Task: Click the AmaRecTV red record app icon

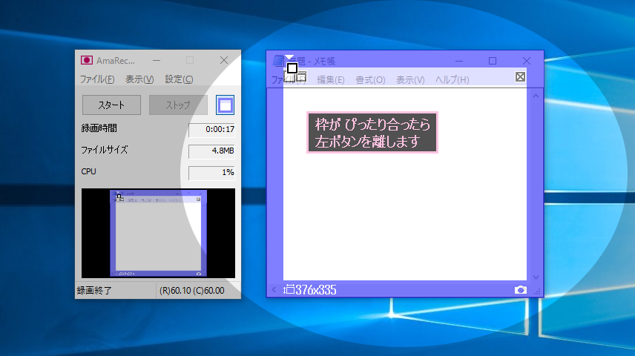Action: pos(87,60)
